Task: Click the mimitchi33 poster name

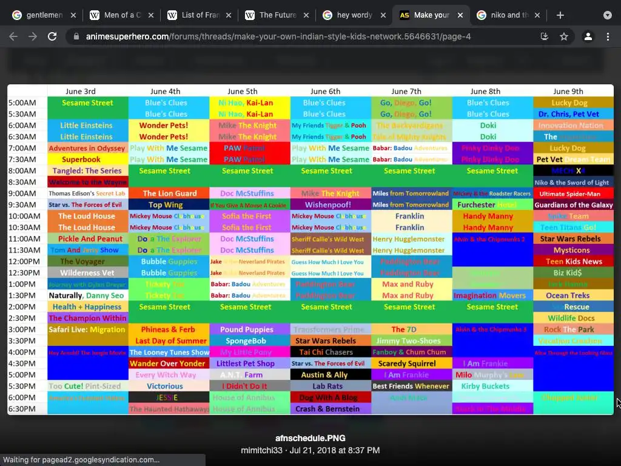Action: point(262,451)
